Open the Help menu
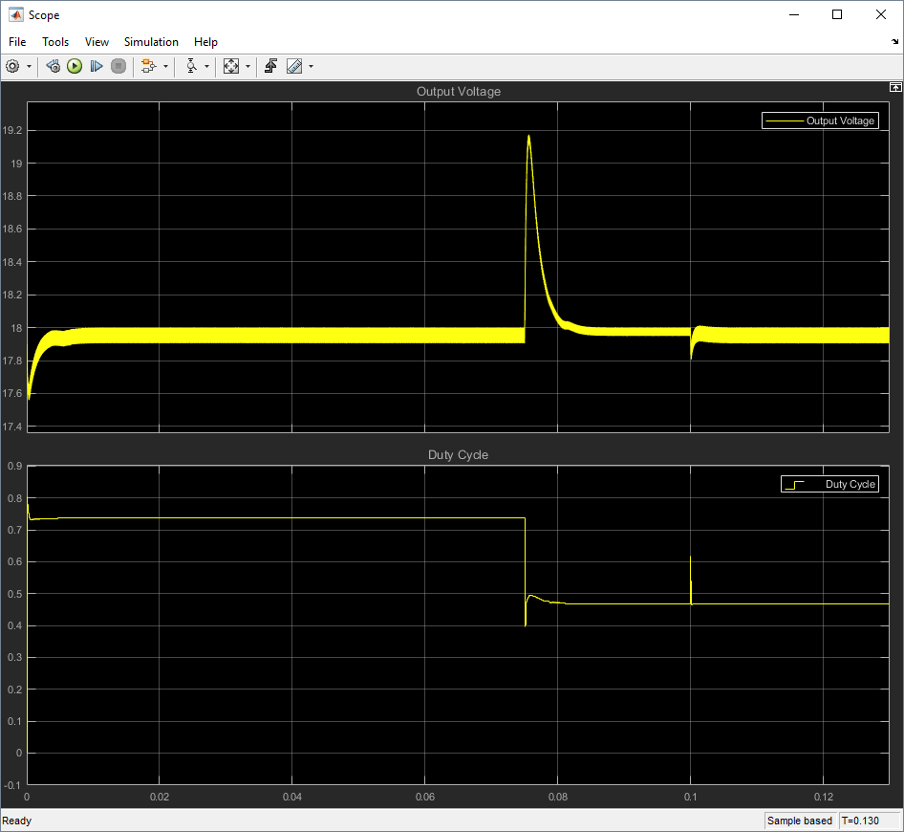Viewport: 904px width, 832px height. click(x=205, y=42)
